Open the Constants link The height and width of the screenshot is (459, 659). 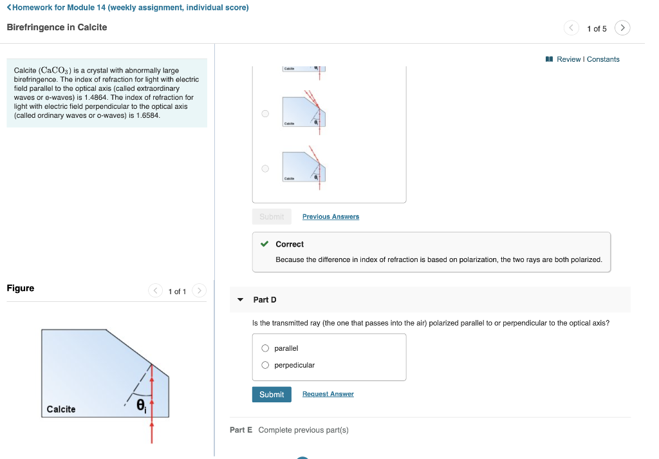603,59
